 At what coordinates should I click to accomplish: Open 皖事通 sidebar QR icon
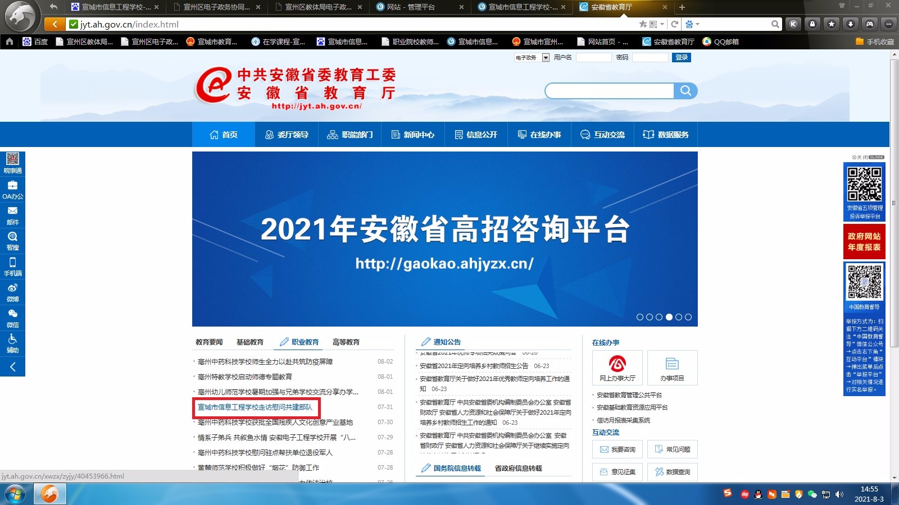pos(12,163)
